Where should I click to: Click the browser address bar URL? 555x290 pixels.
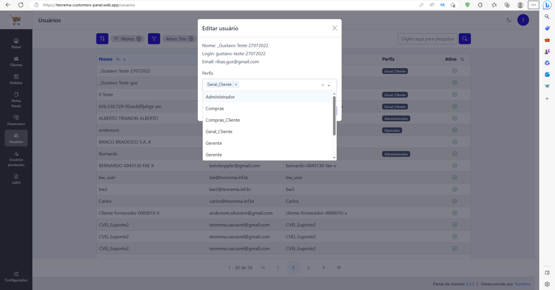coord(89,5)
